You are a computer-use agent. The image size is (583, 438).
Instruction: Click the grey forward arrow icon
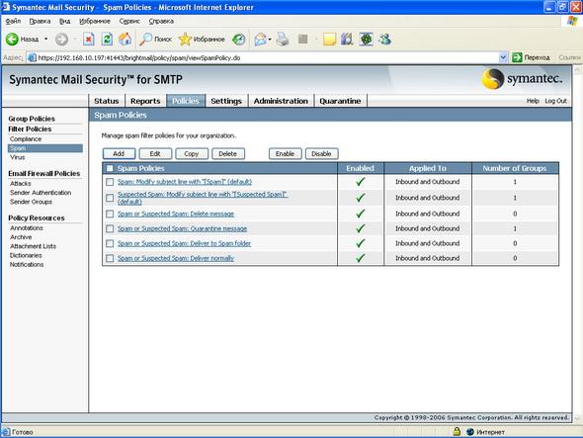pos(61,40)
